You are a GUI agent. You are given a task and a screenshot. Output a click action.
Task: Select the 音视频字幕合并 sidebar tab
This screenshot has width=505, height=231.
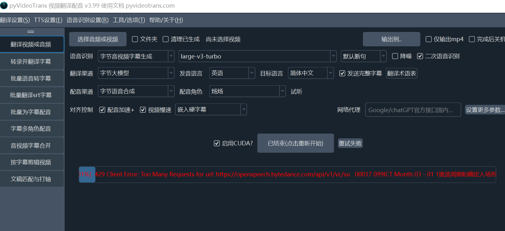31,145
